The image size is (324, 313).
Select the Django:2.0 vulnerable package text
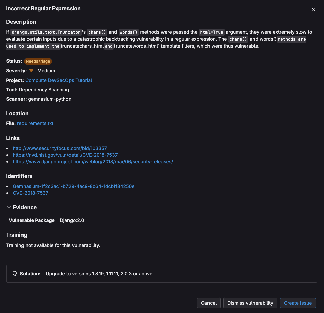tap(72, 220)
